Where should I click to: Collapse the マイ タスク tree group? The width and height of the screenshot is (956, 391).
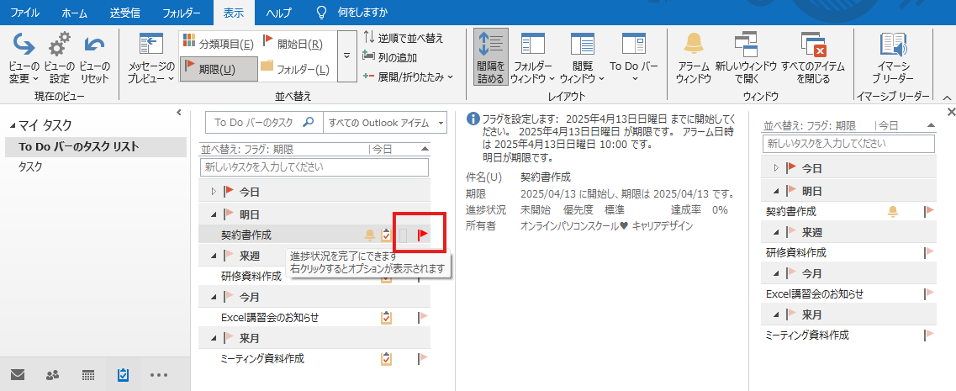point(13,125)
